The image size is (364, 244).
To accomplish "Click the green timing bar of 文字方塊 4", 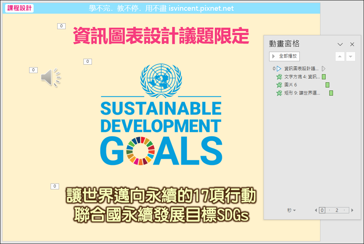I will (324, 77).
